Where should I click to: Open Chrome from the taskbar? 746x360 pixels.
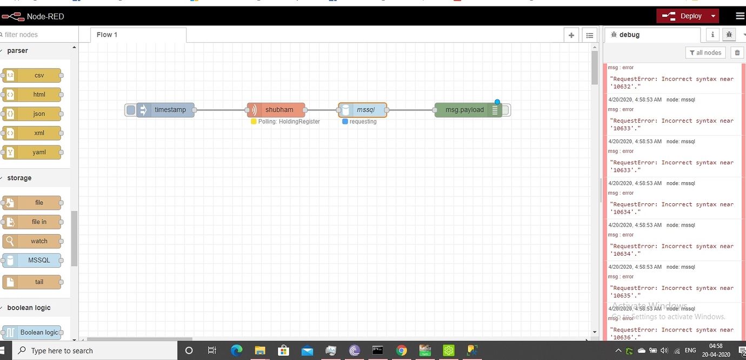(x=402, y=351)
